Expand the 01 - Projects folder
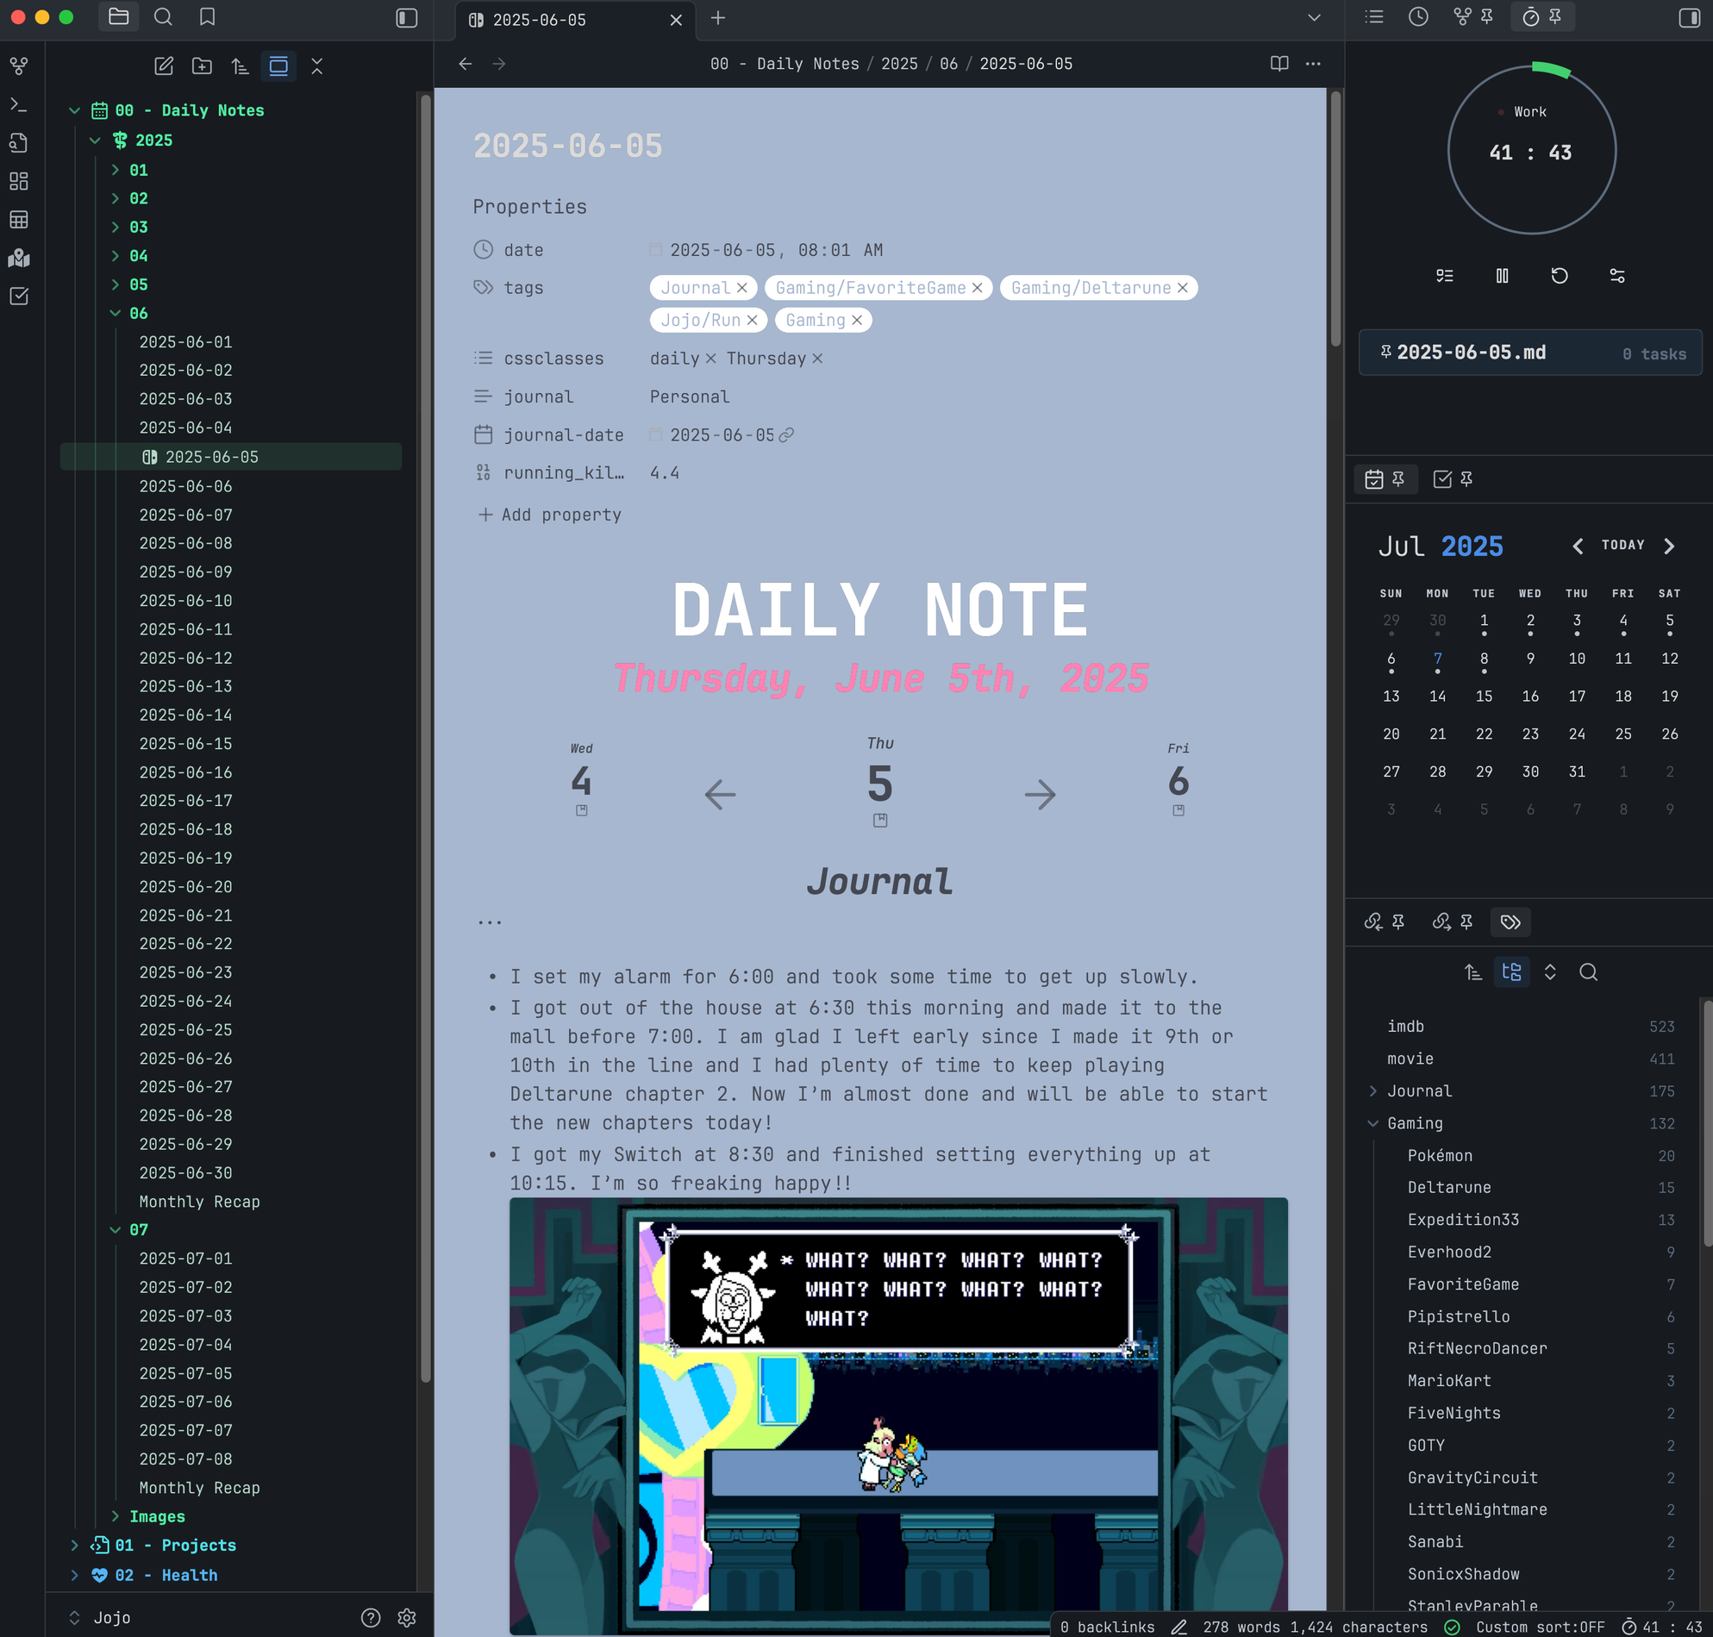This screenshot has width=1713, height=1637. pyautogui.click(x=75, y=1546)
